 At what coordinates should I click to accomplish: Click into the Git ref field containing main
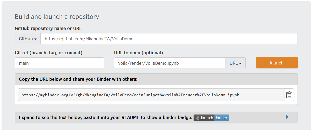(59, 63)
